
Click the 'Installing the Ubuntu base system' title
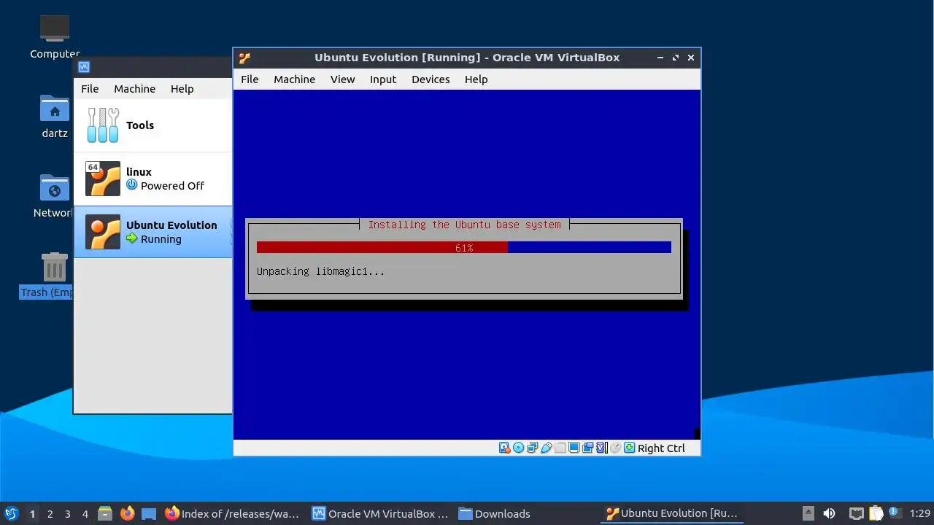pos(464,225)
